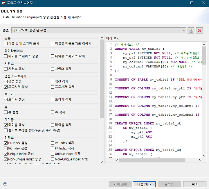Click options panel scroll down arrow
Image resolution: width=209 pixels, height=189 pixels.
pyautogui.click(x=102, y=162)
